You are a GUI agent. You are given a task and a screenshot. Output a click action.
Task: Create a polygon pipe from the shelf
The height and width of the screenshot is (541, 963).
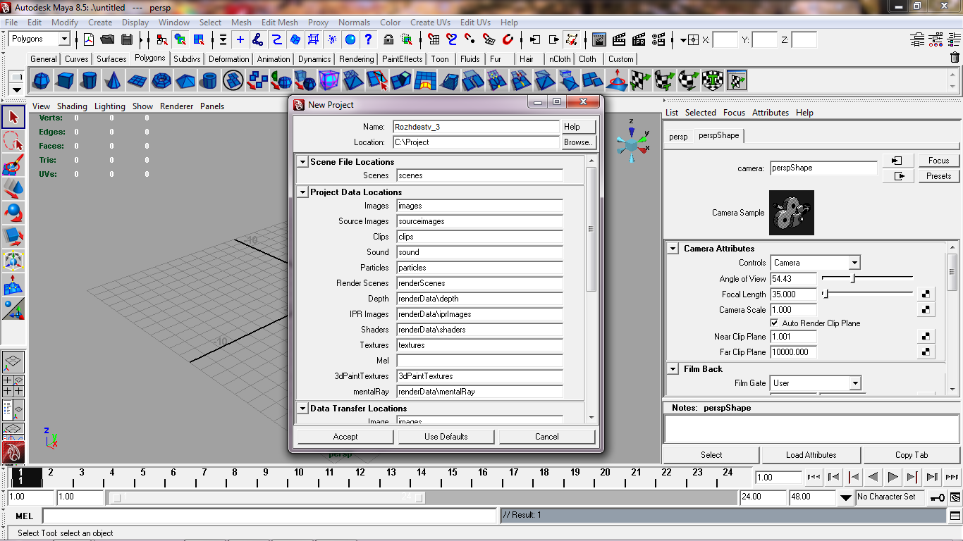209,81
